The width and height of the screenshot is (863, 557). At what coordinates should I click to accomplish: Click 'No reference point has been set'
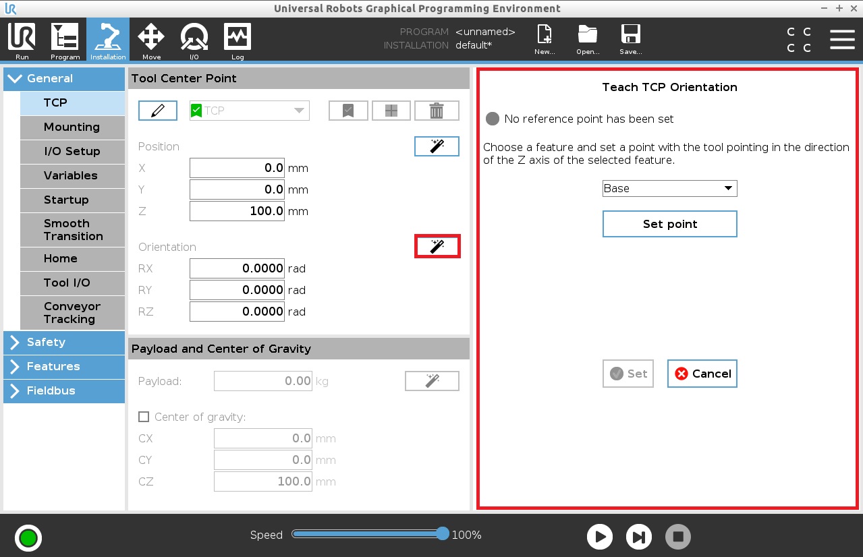(x=589, y=119)
